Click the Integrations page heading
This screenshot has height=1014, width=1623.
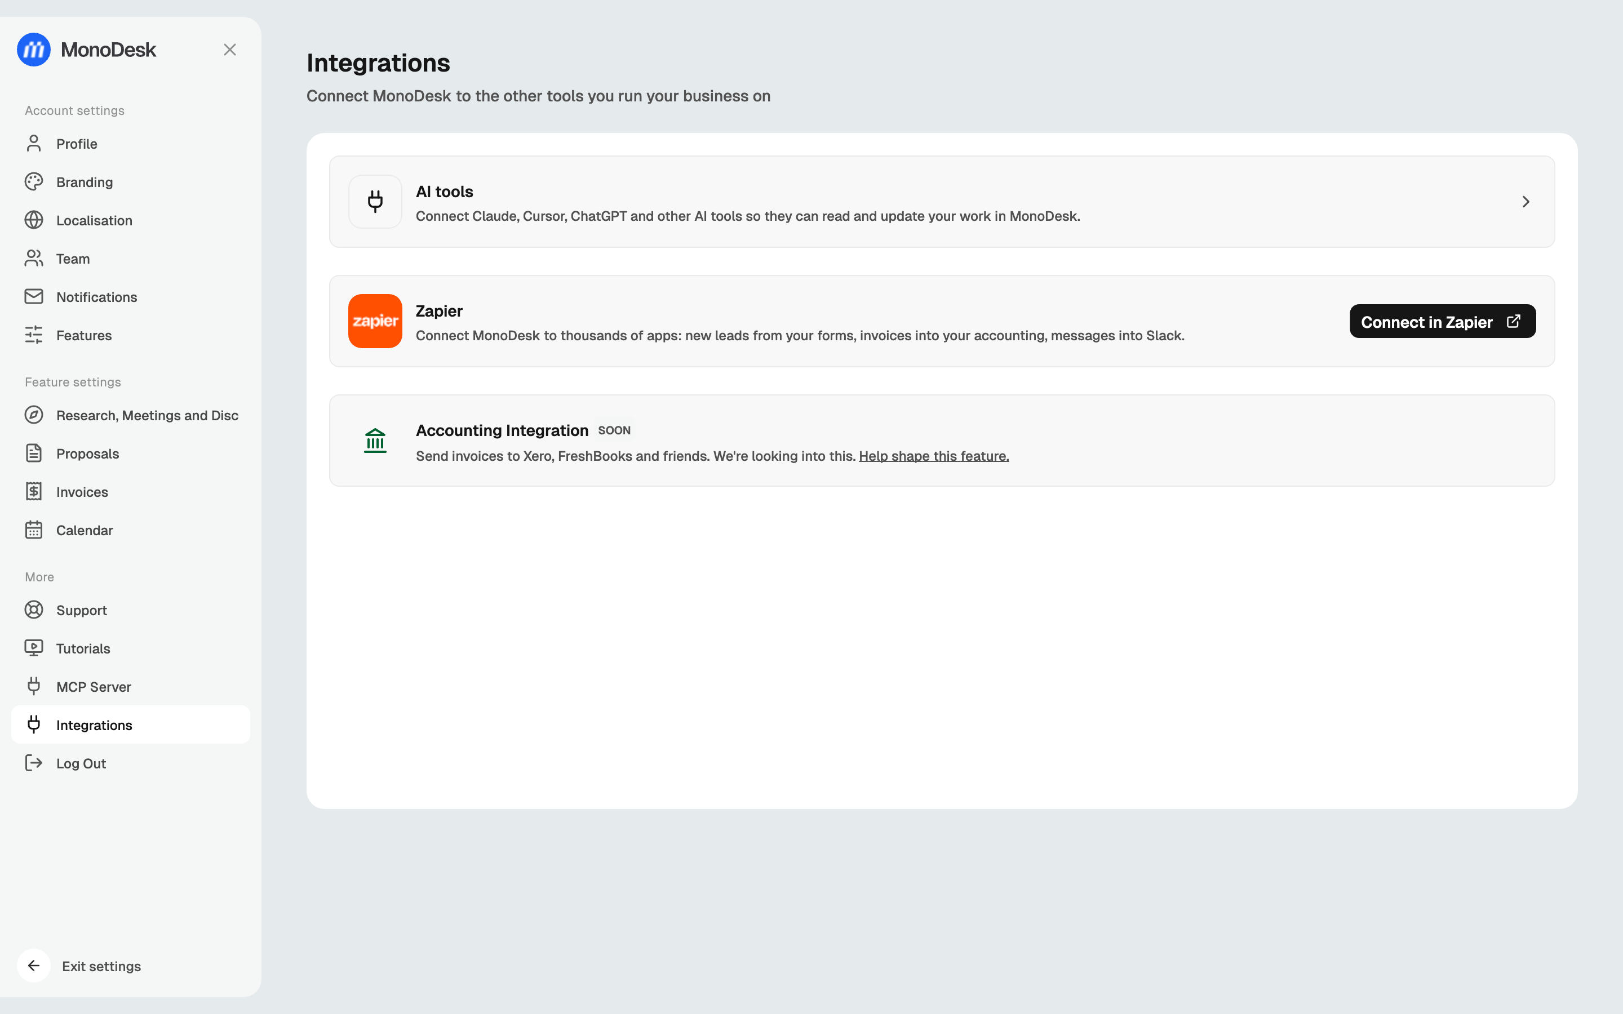coord(378,63)
